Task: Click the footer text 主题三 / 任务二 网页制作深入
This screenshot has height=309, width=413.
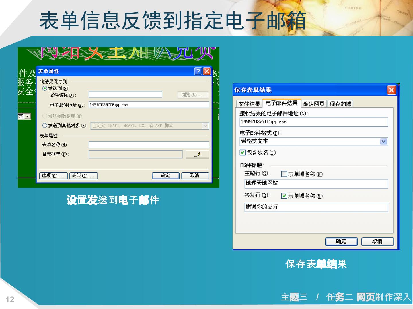Action: [346, 297]
